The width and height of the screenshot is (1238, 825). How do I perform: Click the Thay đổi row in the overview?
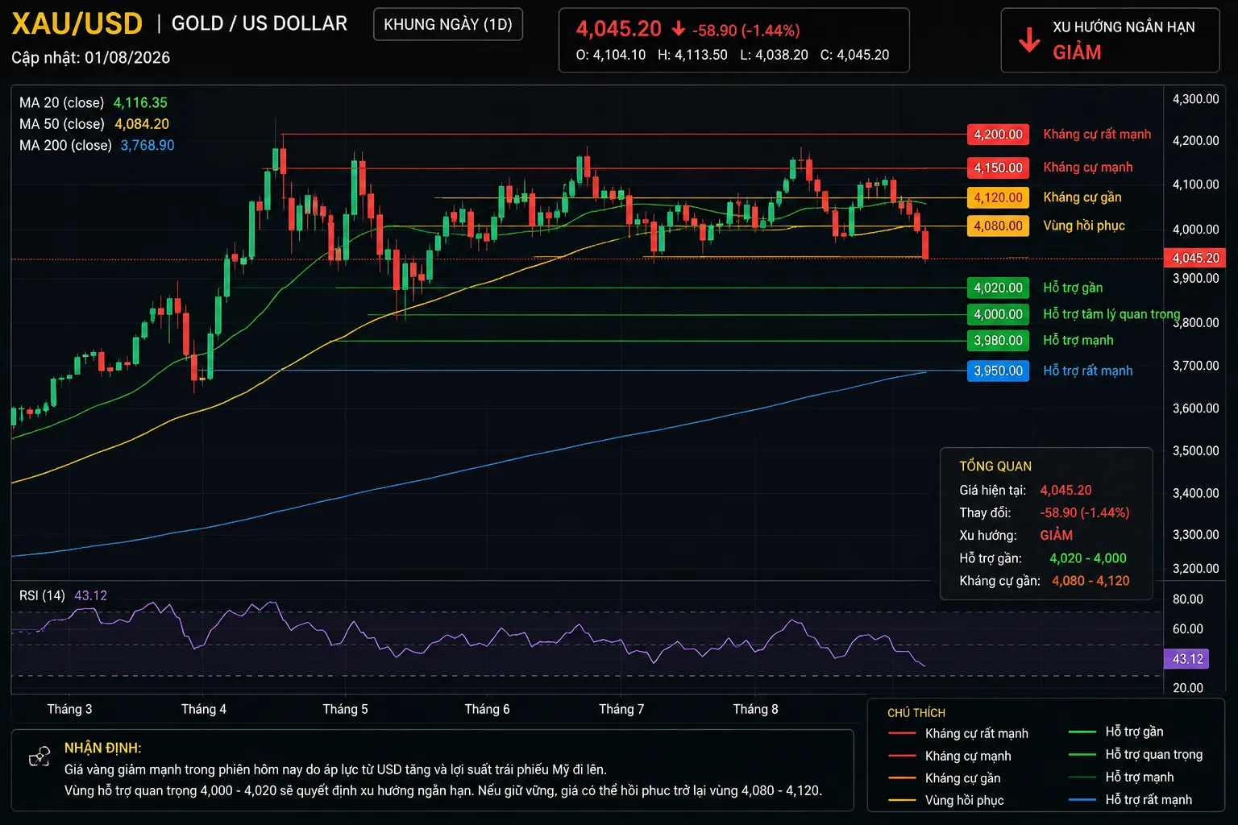[1045, 513]
